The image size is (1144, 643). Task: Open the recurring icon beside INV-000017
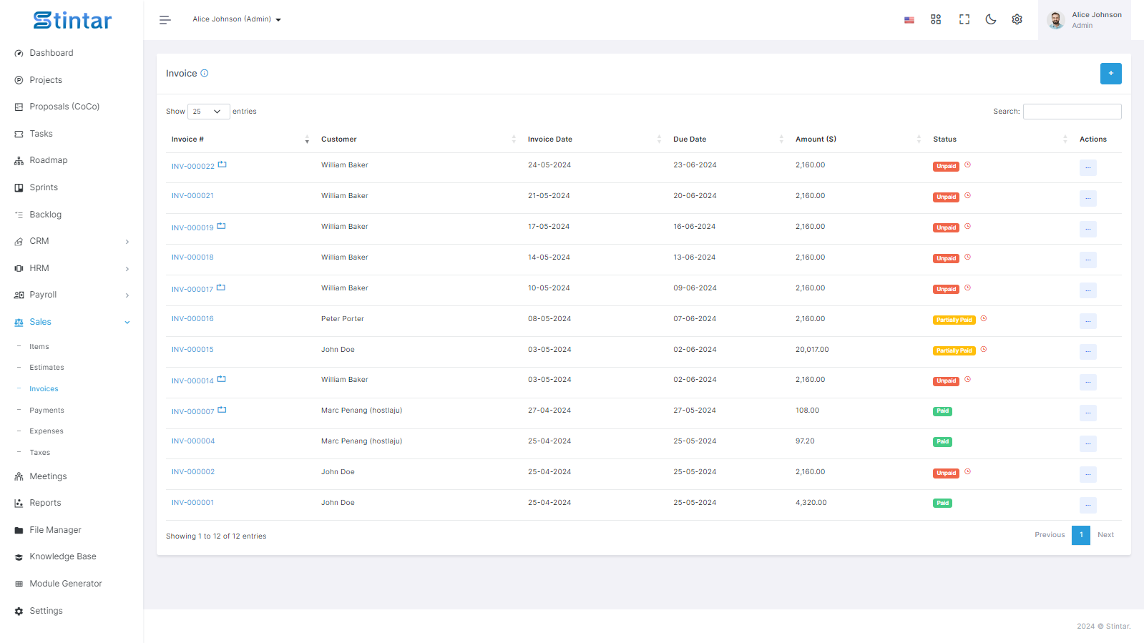point(221,288)
